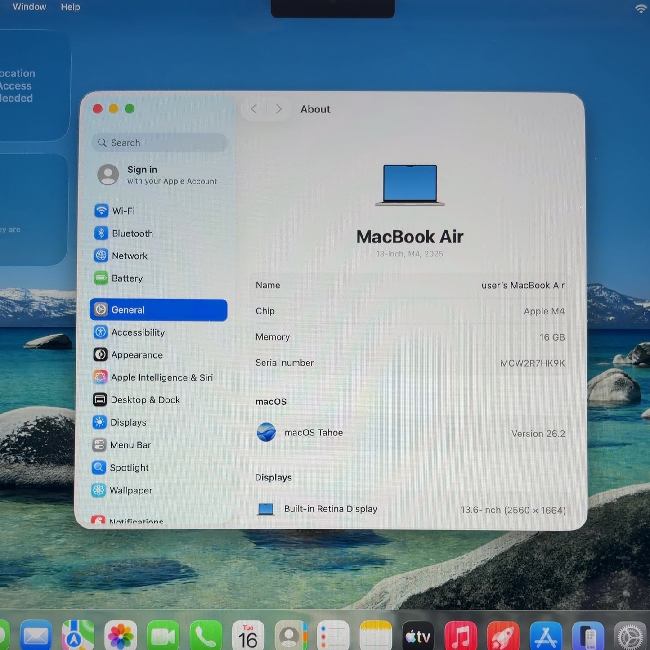The height and width of the screenshot is (650, 650).
Task: Open Menu Bar settings
Action: click(x=121, y=445)
